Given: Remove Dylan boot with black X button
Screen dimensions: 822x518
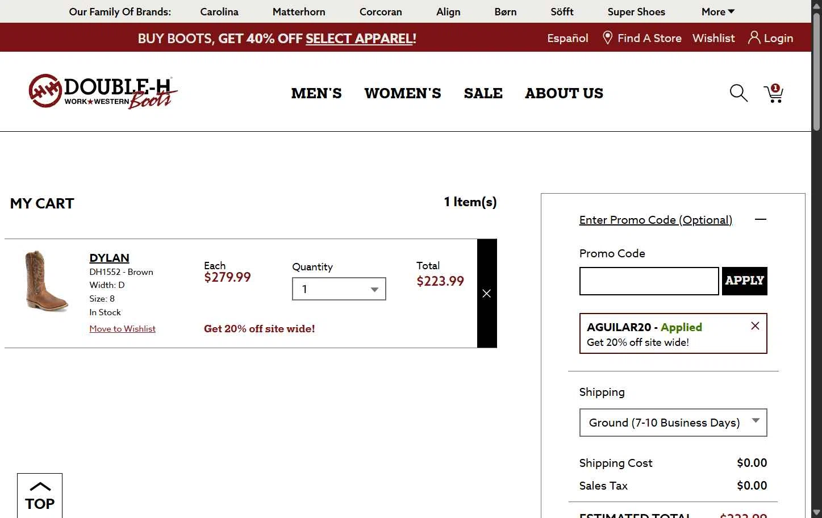Looking at the screenshot, I should [487, 293].
